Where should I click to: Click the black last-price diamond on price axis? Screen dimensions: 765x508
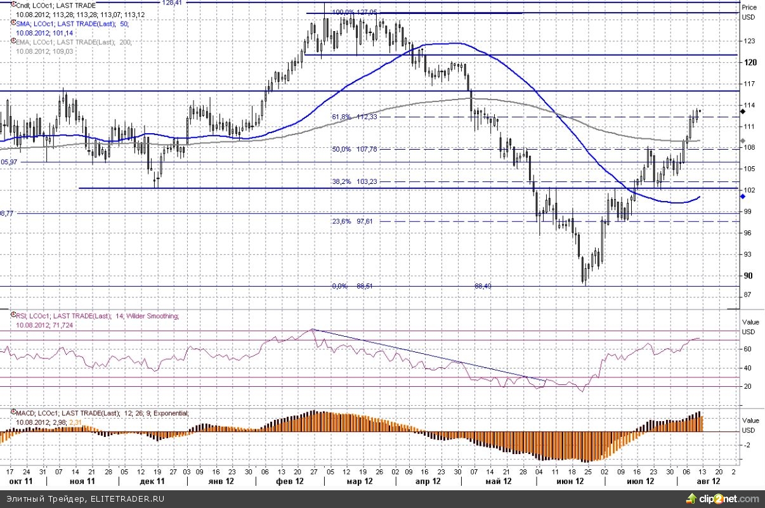pyautogui.click(x=743, y=112)
